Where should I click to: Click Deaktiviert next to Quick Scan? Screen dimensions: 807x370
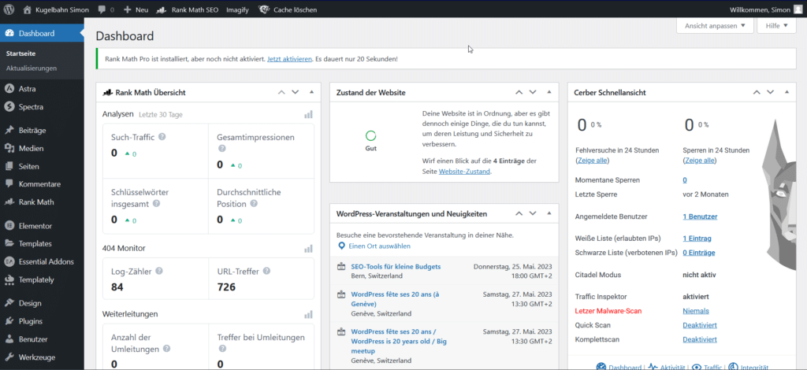[700, 325]
